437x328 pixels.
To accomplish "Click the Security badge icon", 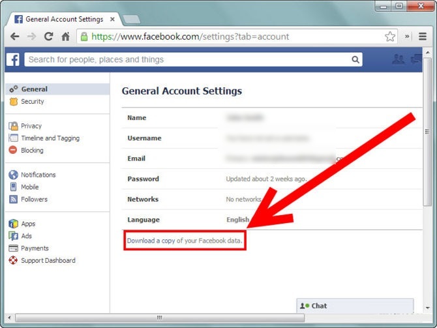I will tap(14, 102).
